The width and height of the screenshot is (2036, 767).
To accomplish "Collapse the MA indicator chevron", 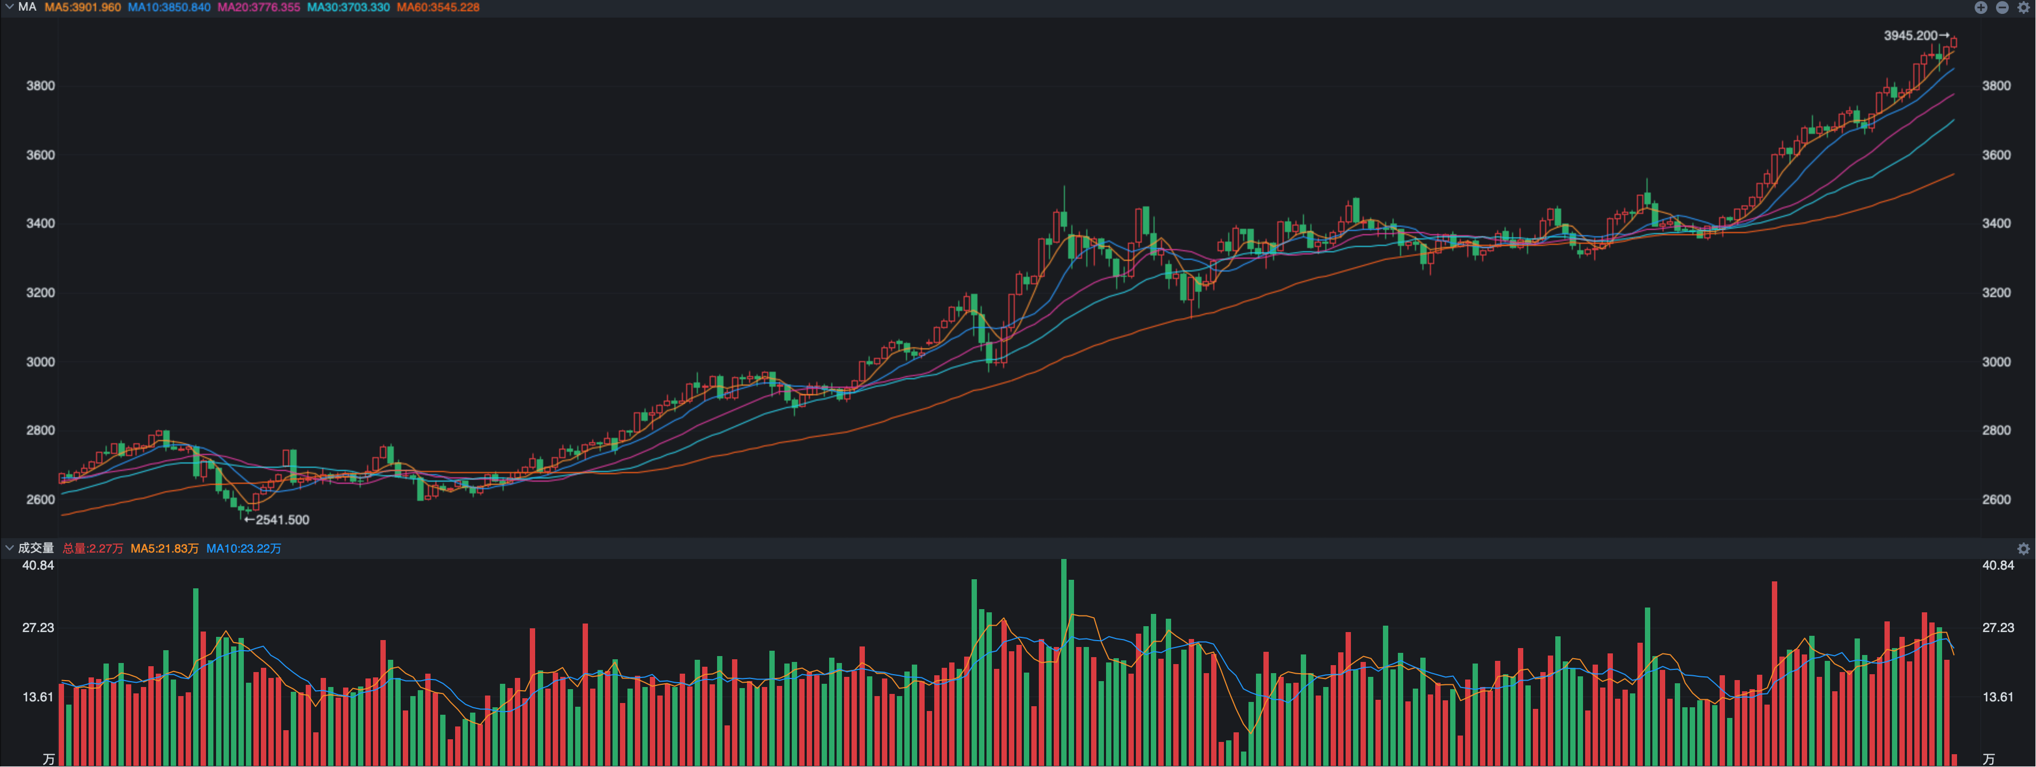I will (x=9, y=7).
